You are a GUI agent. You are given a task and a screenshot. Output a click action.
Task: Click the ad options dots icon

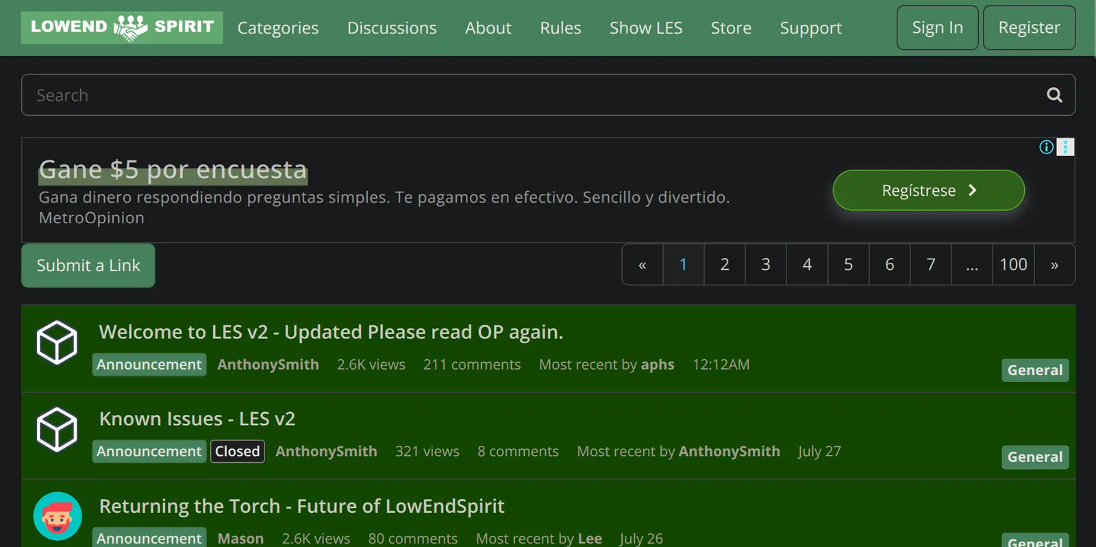pos(1065,147)
